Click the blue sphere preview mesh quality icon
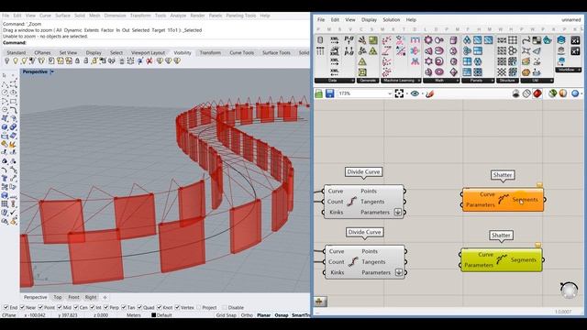This screenshot has height=330, width=587. pos(575,93)
